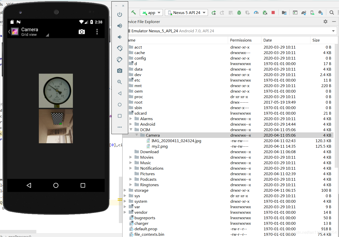This screenshot has width=339, height=237.
Task: Take an emulator screenshot with camera icon
Action: click(120, 71)
